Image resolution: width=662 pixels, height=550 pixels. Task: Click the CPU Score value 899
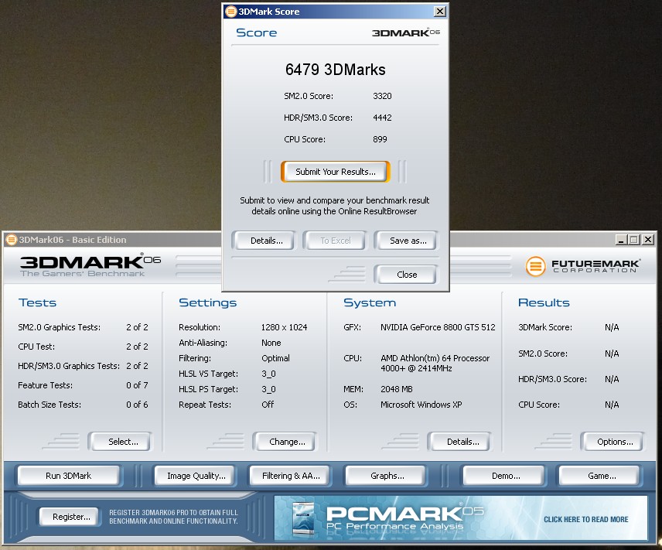[380, 139]
